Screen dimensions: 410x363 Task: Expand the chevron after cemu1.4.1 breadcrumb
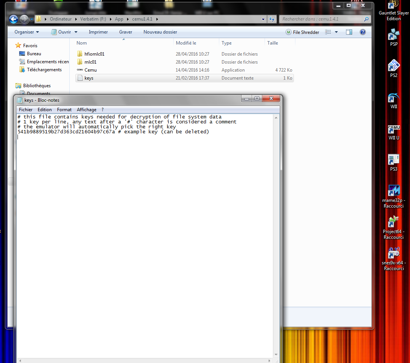coord(157,19)
